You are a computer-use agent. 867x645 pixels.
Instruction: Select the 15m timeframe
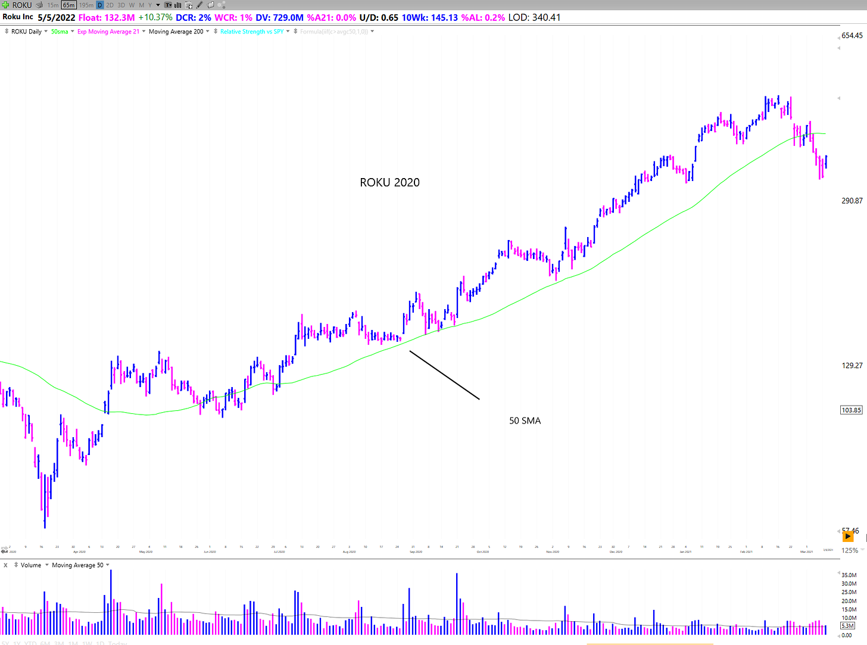[x=53, y=5]
